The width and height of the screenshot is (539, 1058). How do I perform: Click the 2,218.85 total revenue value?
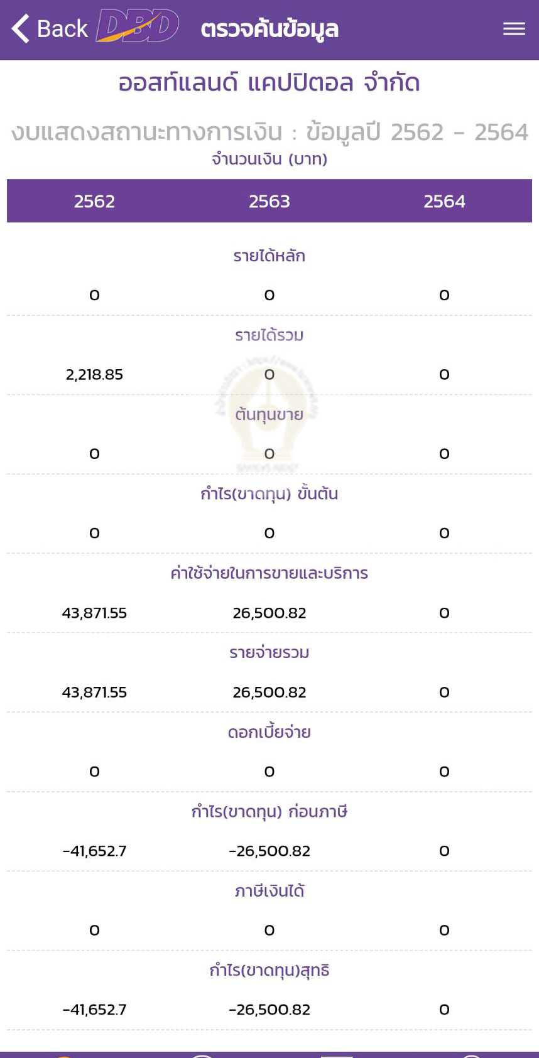tap(94, 375)
